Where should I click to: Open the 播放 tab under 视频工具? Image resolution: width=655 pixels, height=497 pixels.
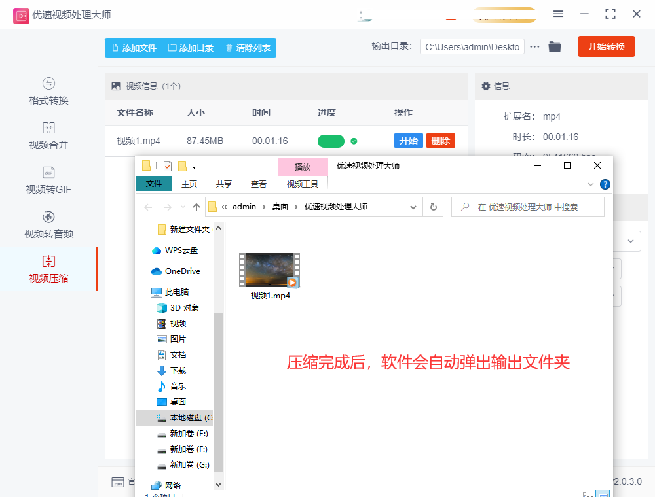point(303,166)
